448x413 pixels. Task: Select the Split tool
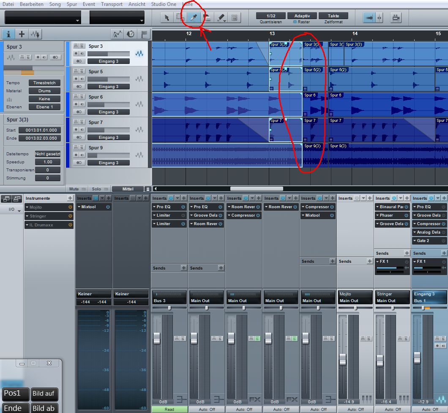(194, 18)
